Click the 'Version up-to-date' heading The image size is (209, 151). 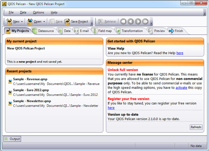point(123,114)
